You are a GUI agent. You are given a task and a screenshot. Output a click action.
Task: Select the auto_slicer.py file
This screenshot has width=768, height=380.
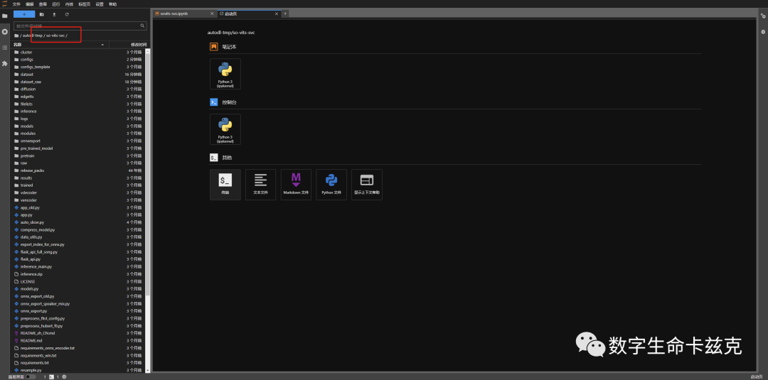[x=78, y=222]
